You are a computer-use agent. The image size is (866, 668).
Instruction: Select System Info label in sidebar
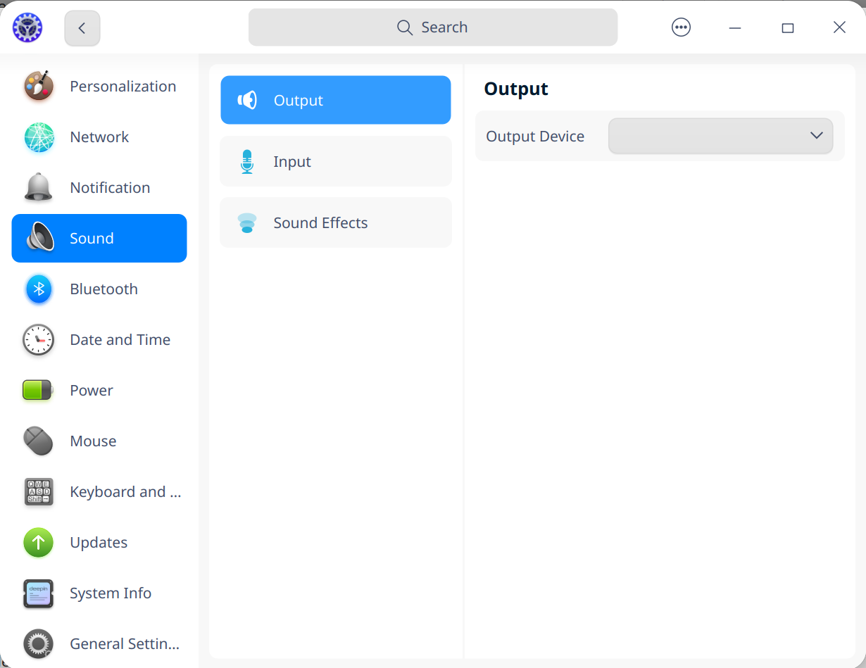111,593
